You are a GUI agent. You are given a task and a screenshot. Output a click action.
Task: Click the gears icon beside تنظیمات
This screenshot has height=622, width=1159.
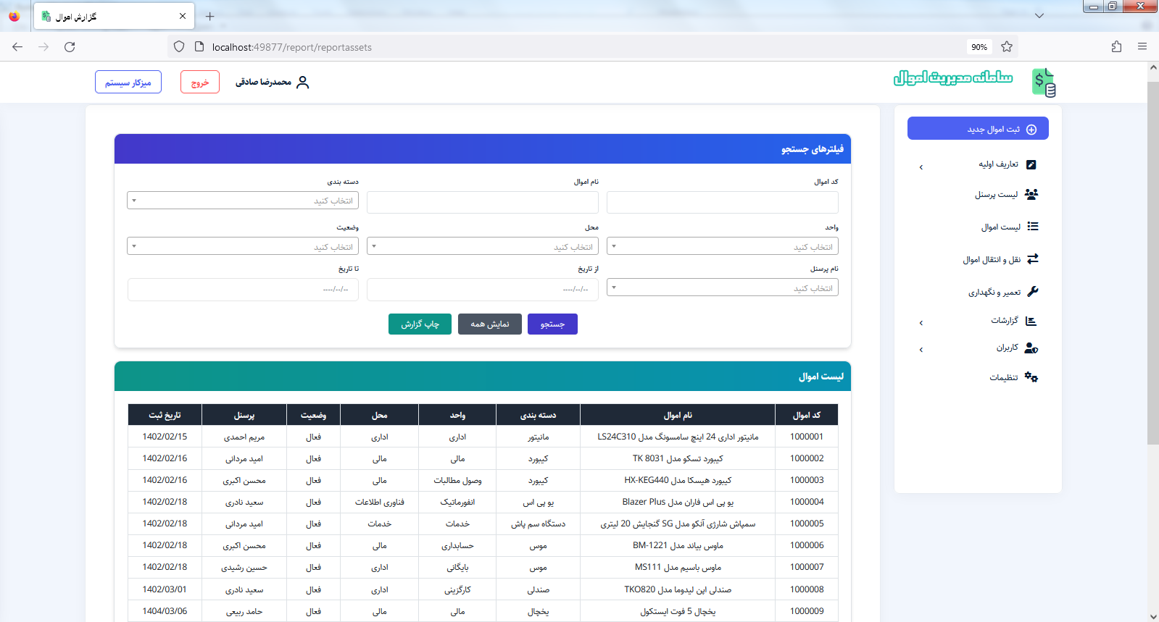(x=1031, y=377)
